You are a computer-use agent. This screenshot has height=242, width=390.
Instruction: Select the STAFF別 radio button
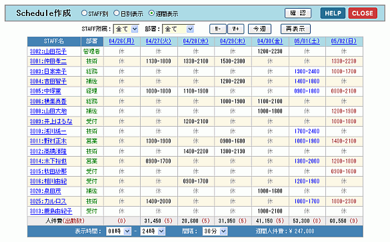[x=84, y=13]
